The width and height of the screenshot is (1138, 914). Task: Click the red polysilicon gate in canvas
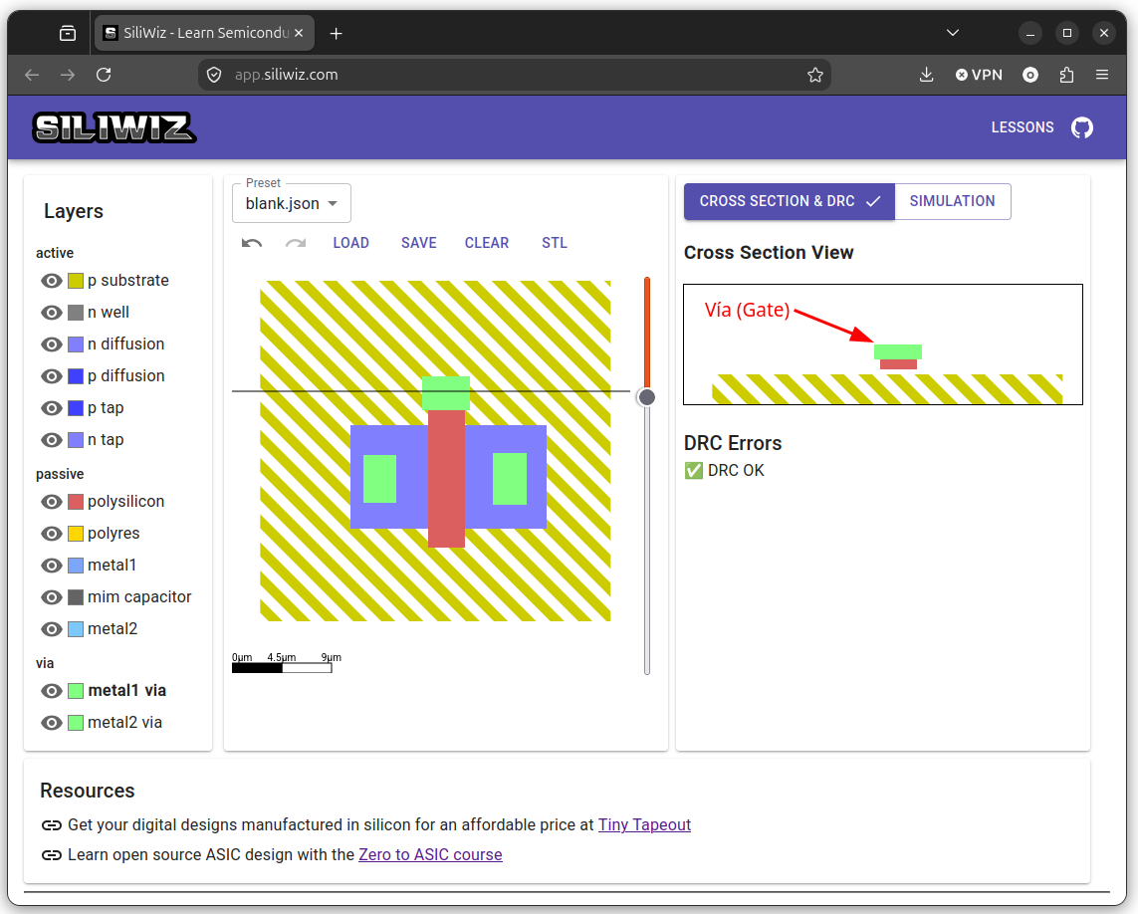446,479
